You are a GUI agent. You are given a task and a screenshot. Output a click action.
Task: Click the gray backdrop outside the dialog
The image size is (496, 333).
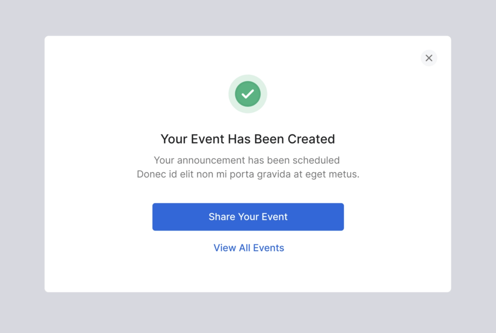pyautogui.click(x=21, y=165)
